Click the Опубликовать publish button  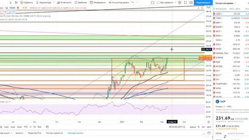click(203, 3)
